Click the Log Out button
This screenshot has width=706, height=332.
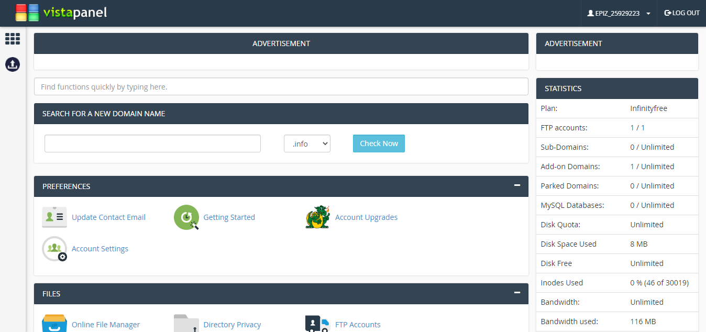coord(682,13)
